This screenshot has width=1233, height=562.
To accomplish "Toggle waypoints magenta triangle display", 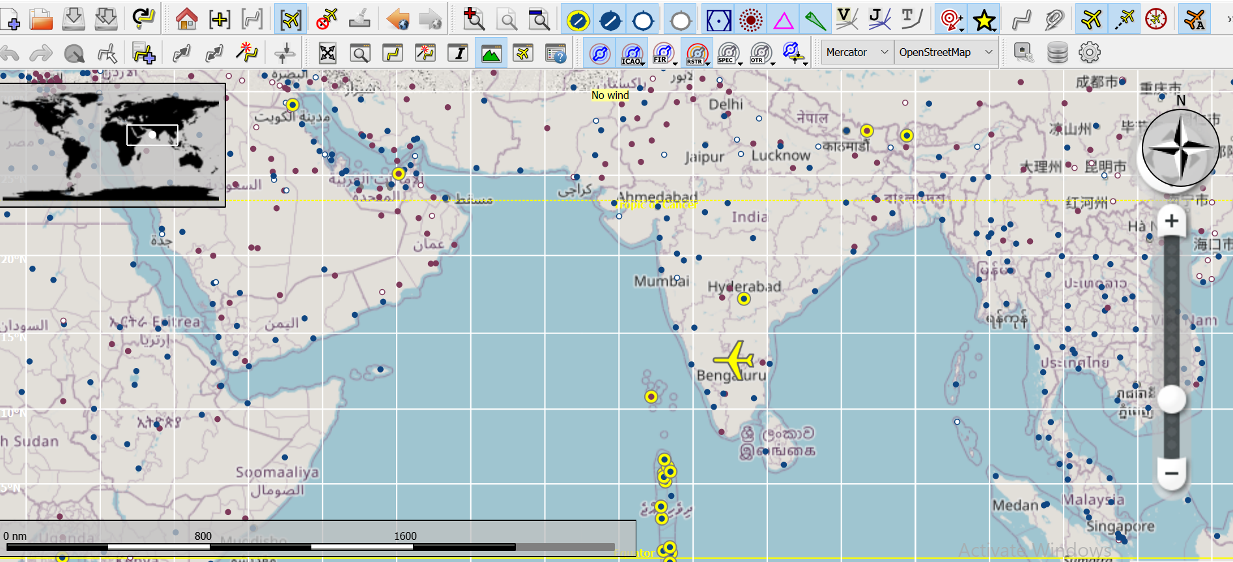I will point(783,20).
